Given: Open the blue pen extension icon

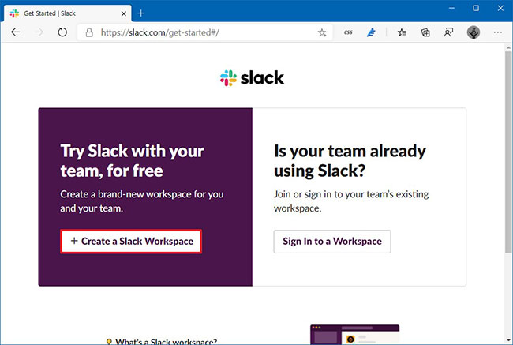Looking at the screenshot, I should pyautogui.click(x=371, y=32).
